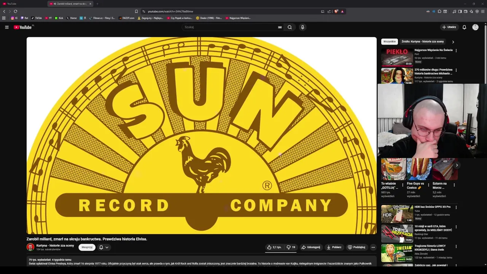Image resolution: width=487 pixels, height=274 pixels.
Task: Open options for HDR bez limitów OPPO video
Action: point(456,207)
